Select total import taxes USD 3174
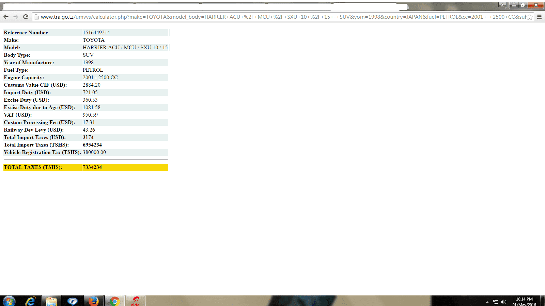 pyautogui.click(x=88, y=137)
